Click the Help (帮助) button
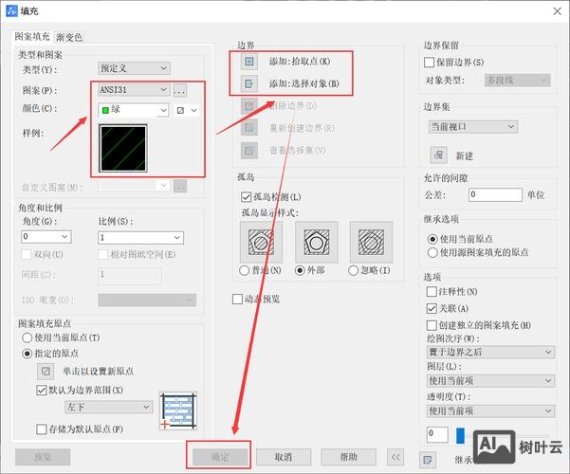Screen dimensions: 570x474 [348, 457]
